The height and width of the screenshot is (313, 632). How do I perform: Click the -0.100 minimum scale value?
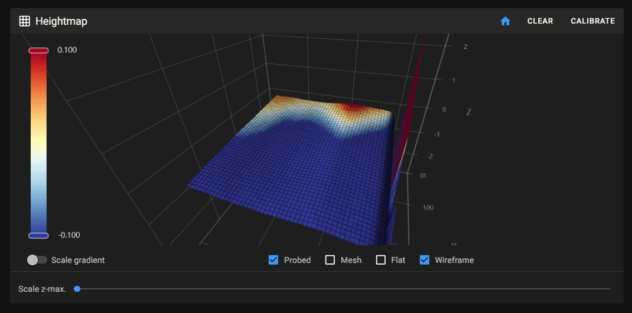click(x=69, y=235)
